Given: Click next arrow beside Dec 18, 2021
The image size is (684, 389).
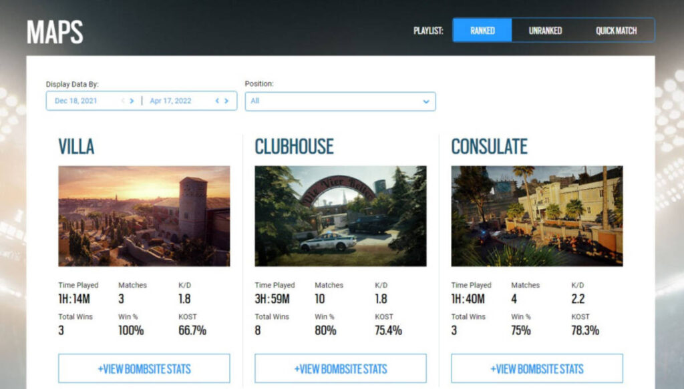Looking at the screenshot, I should click(132, 101).
